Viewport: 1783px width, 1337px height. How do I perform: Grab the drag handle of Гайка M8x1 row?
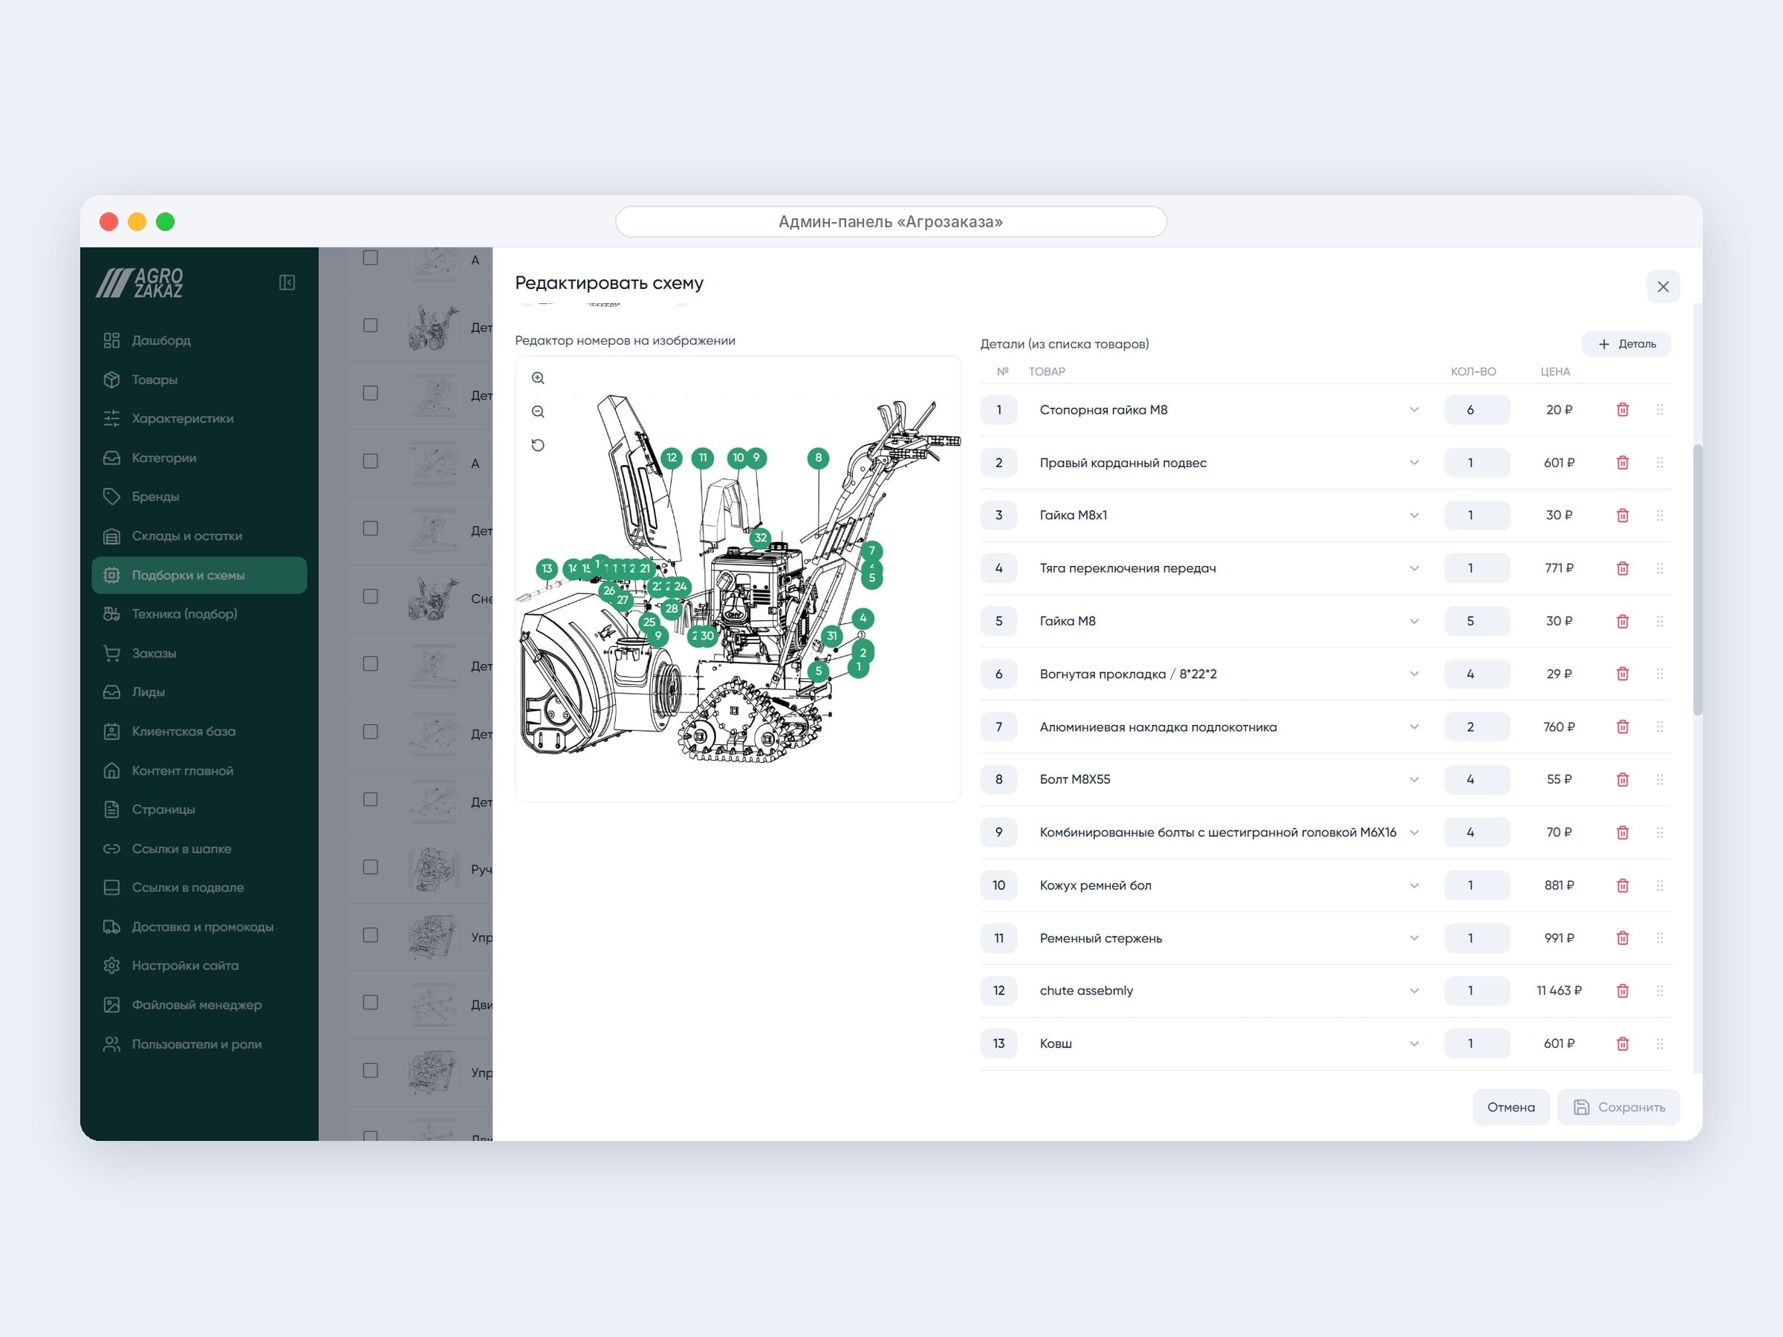tap(1660, 515)
